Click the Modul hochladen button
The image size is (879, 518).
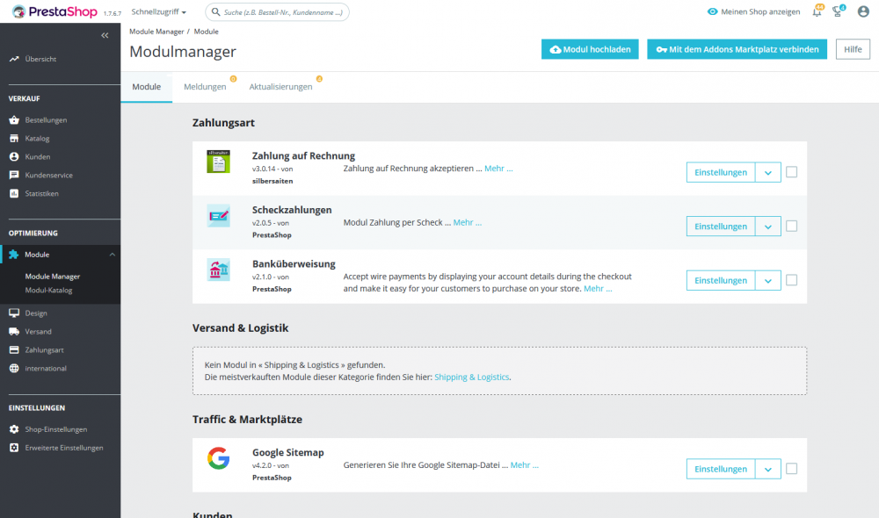(590, 49)
